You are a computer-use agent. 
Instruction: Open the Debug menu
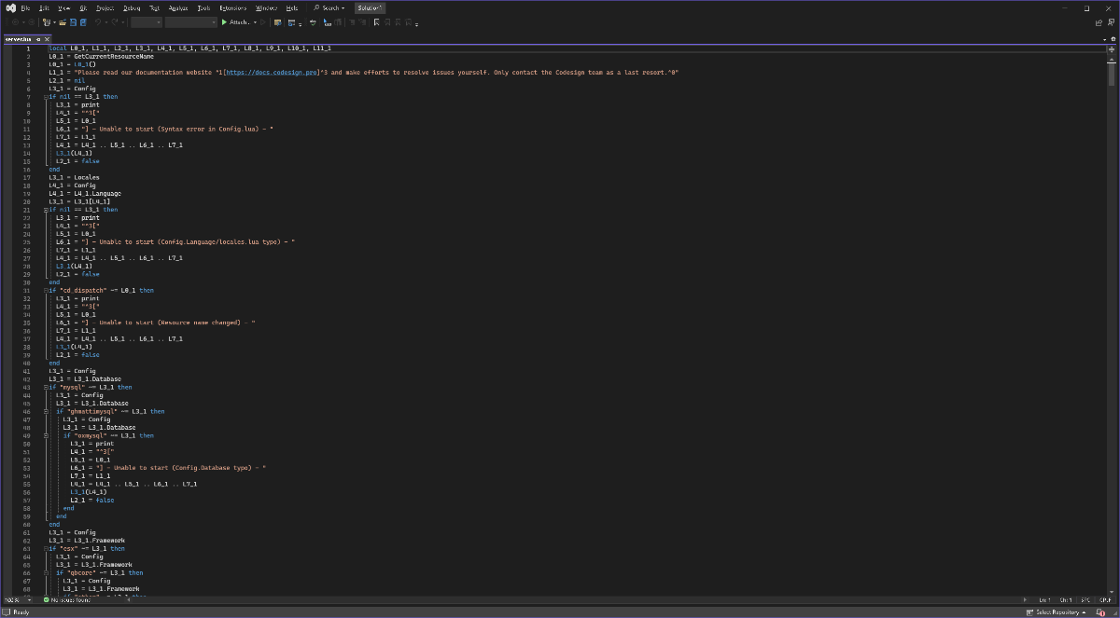pos(132,7)
